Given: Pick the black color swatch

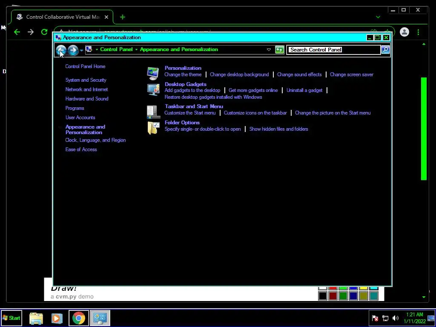Looking at the screenshot, I should coord(323,296).
